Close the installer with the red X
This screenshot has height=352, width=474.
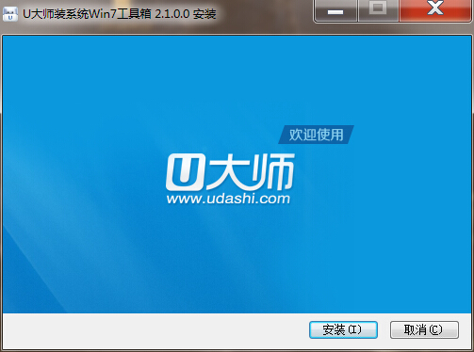(x=435, y=10)
